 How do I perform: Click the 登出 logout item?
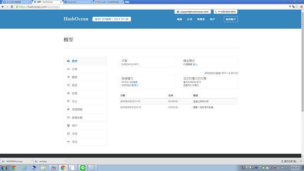coord(85,142)
